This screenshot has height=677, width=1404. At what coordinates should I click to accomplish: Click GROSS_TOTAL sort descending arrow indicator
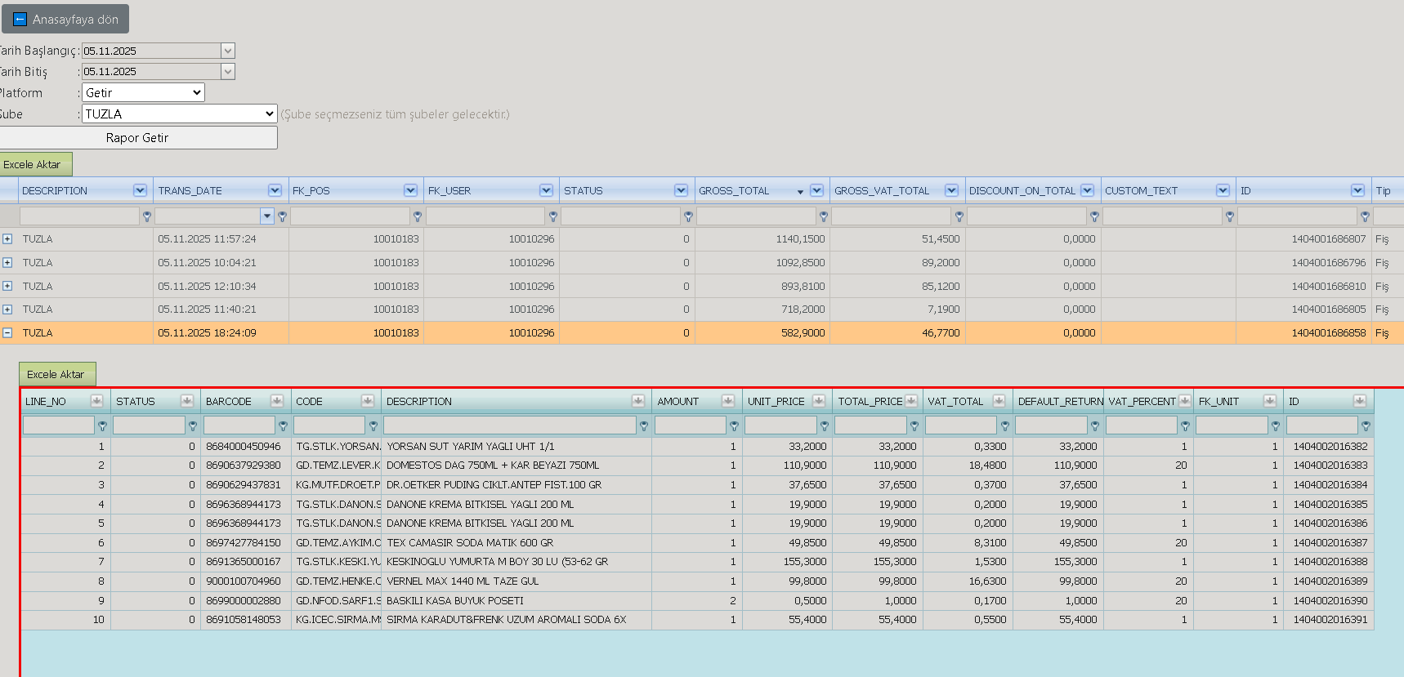coord(800,192)
